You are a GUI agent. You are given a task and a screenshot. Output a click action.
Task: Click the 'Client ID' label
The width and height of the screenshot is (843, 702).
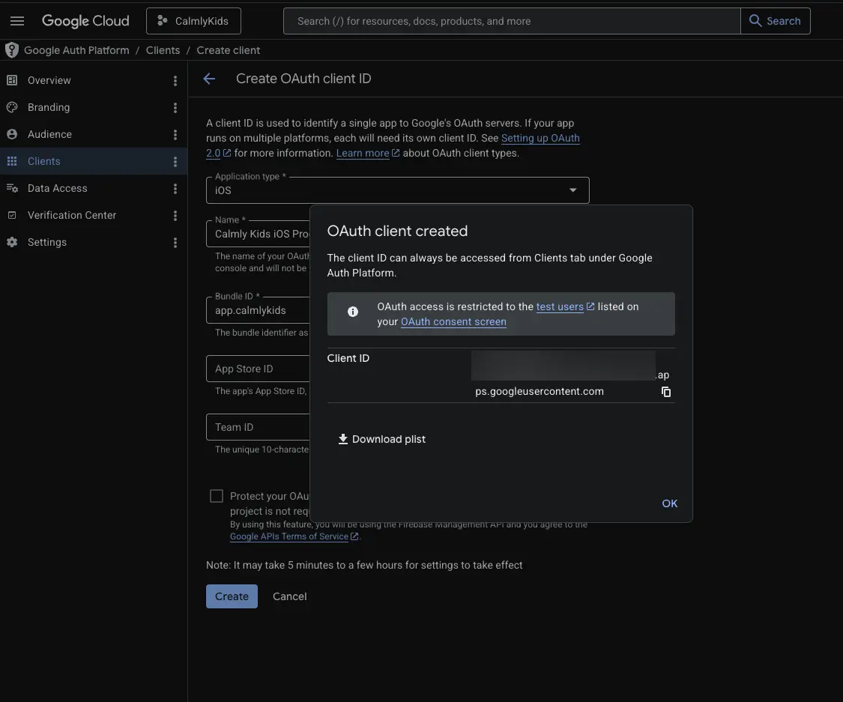point(348,358)
